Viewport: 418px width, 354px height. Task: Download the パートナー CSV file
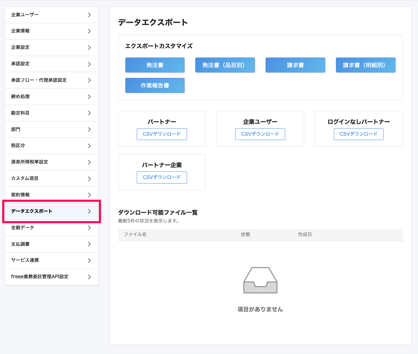tap(162, 134)
